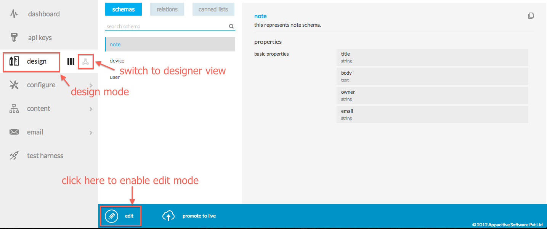Select the user schema row
Viewport: 547px width, 229px height.
pos(170,77)
